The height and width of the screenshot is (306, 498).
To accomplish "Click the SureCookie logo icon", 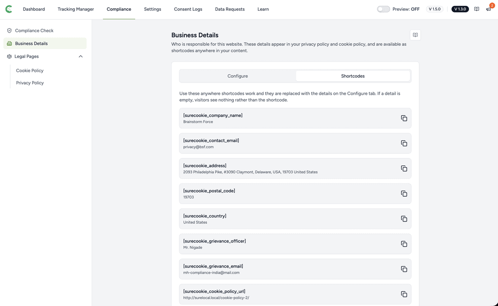I will (9, 9).
